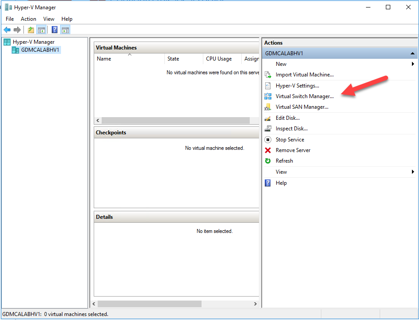Click Remove Server action text

coord(293,150)
